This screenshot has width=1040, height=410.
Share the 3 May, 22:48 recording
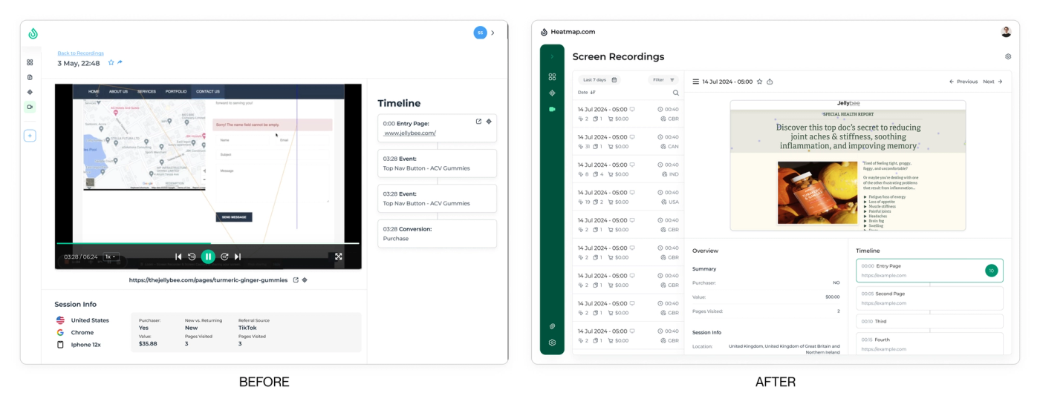pyautogui.click(x=120, y=63)
